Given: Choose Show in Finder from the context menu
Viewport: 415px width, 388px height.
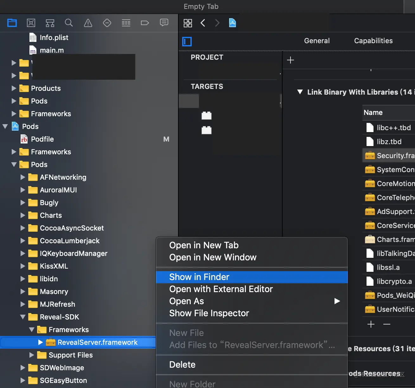Looking at the screenshot, I should coord(199,277).
